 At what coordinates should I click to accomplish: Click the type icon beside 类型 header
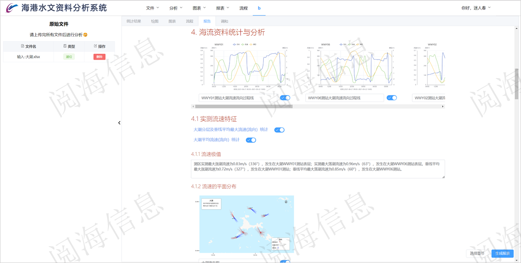click(65, 46)
